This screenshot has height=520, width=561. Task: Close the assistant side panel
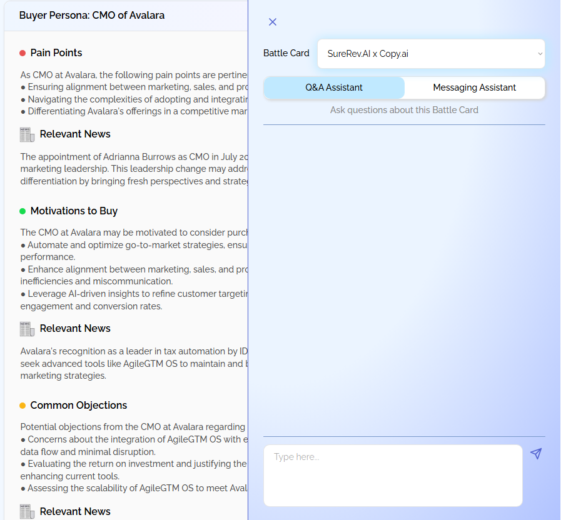pyautogui.click(x=273, y=22)
